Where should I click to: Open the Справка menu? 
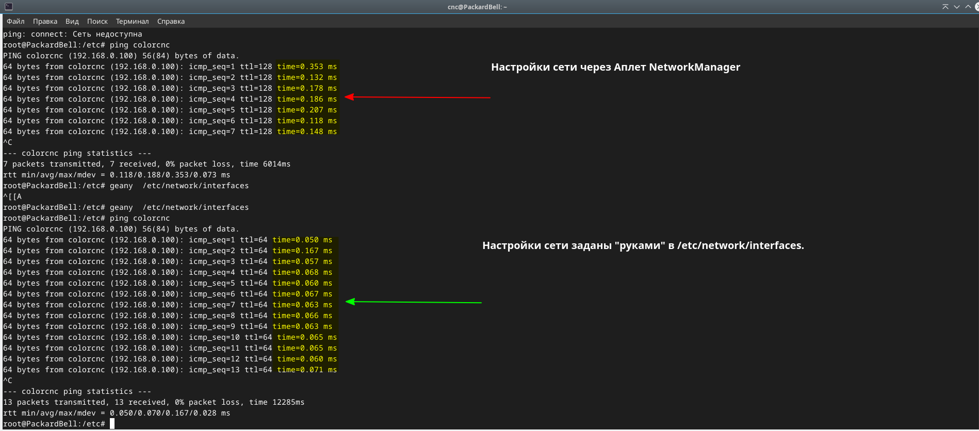tap(171, 21)
